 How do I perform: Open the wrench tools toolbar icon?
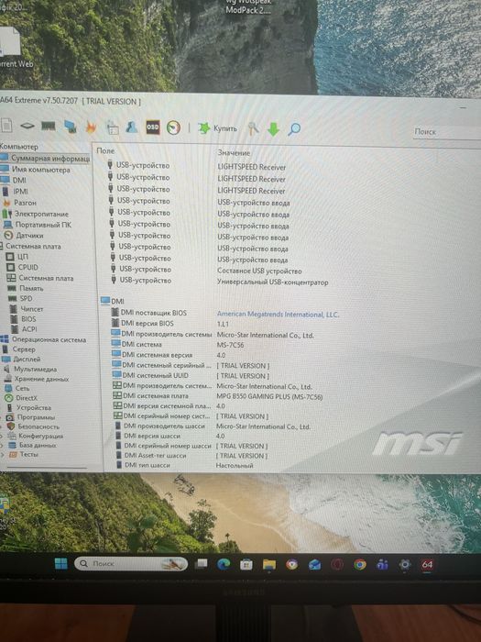tap(253, 129)
